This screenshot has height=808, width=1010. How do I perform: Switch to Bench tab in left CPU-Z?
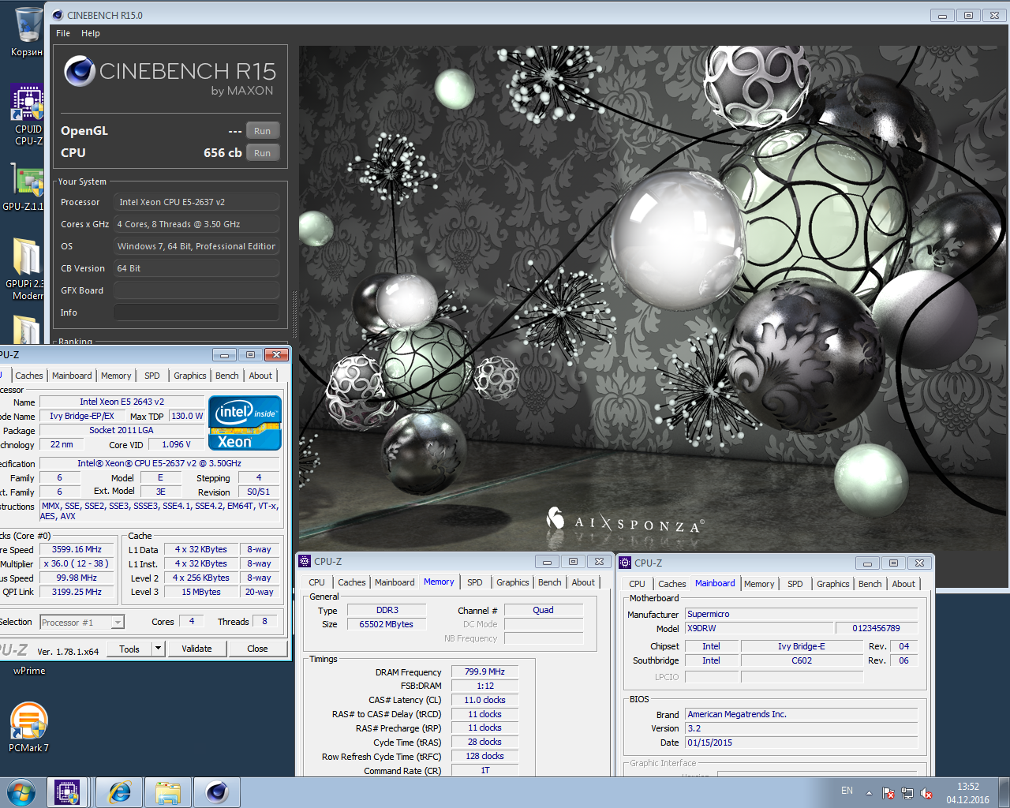[x=227, y=376]
